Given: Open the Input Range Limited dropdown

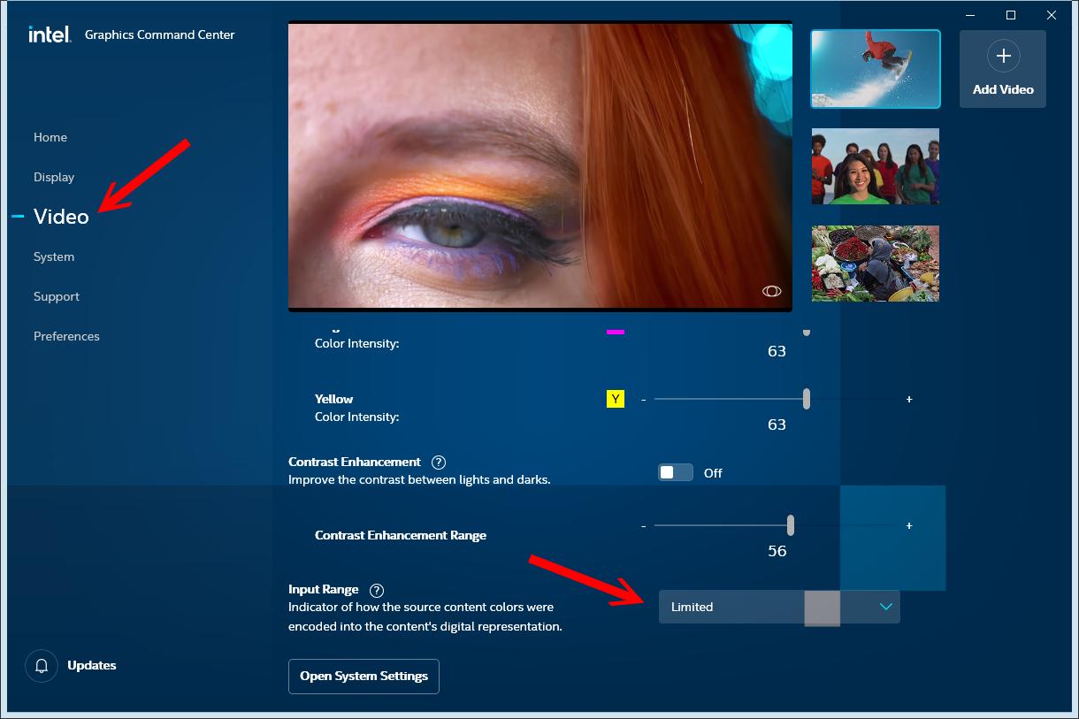Looking at the screenshot, I should [x=779, y=607].
